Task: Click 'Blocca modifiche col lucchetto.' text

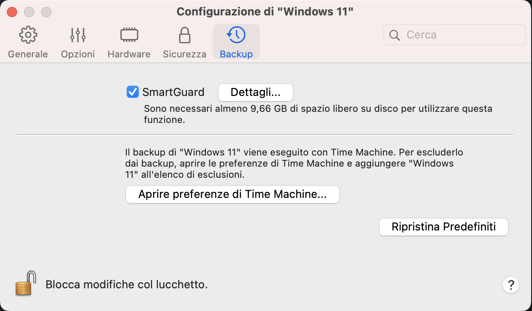Action: tap(126, 284)
